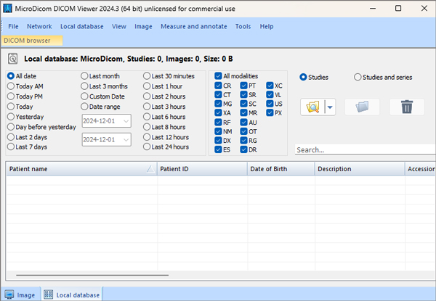Open the first date picker dropdown
The height and width of the screenshot is (301, 436).
126,121
